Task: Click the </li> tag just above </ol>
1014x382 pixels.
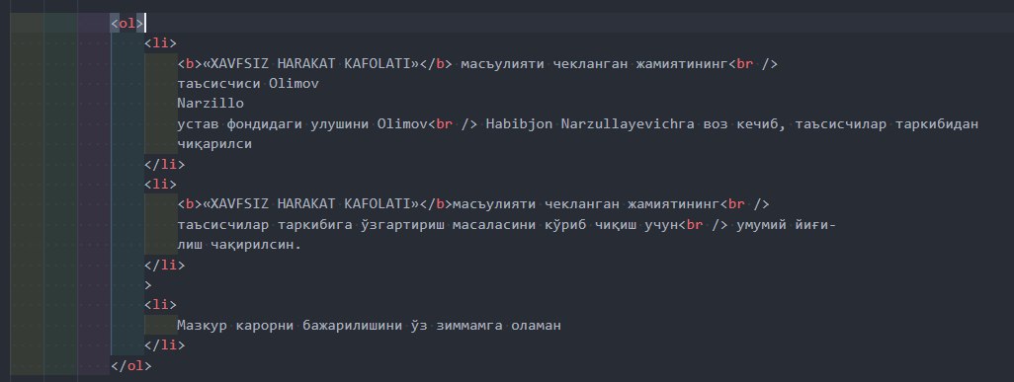Action: (x=164, y=345)
